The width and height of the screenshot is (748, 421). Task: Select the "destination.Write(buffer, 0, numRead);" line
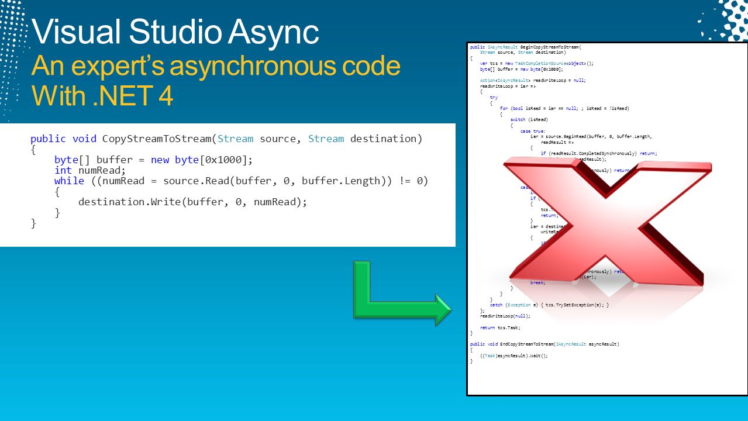click(x=192, y=202)
